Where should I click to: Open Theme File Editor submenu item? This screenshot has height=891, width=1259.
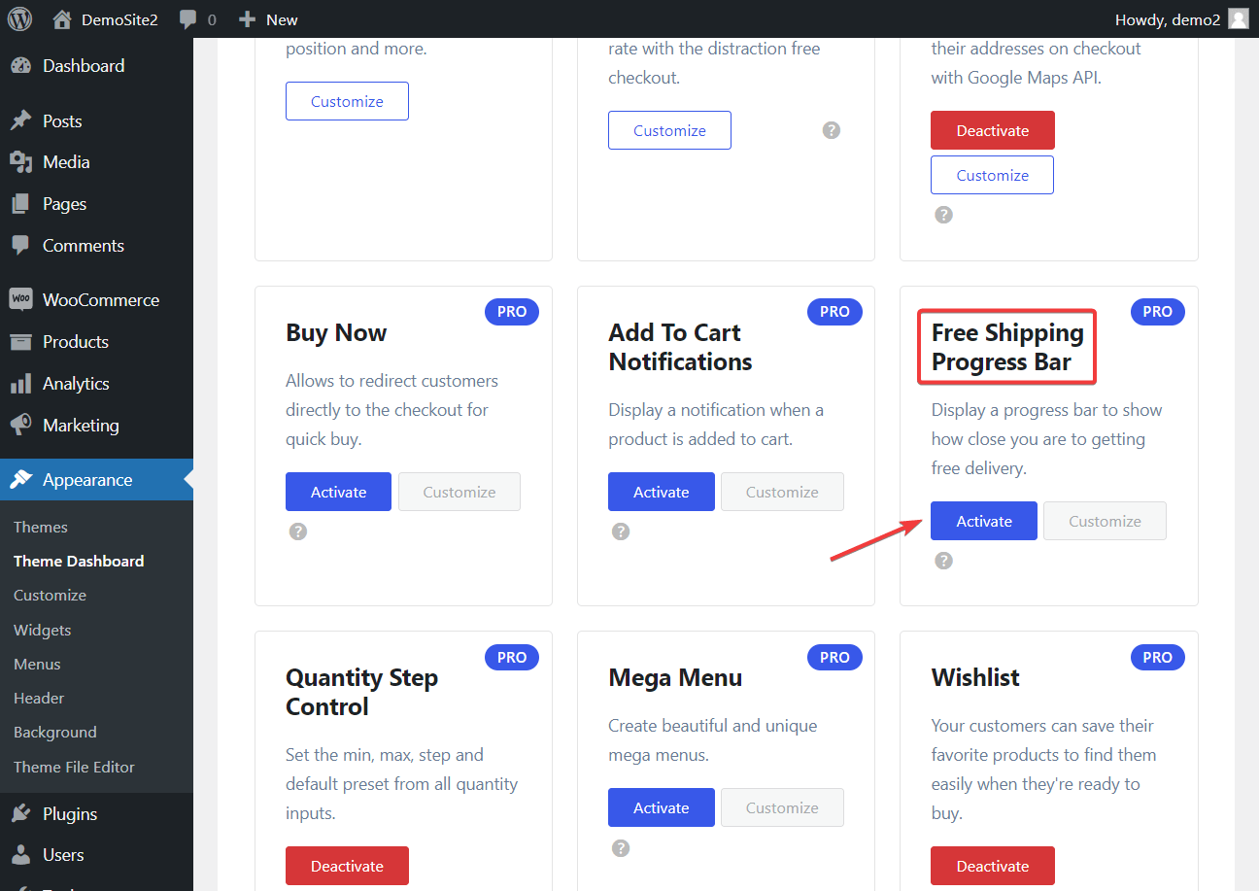[x=74, y=767]
